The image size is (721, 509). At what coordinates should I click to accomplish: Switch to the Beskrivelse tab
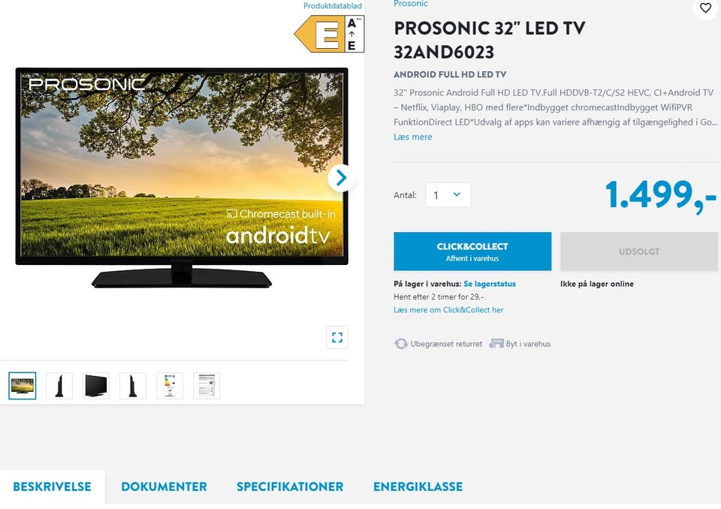click(x=53, y=486)
